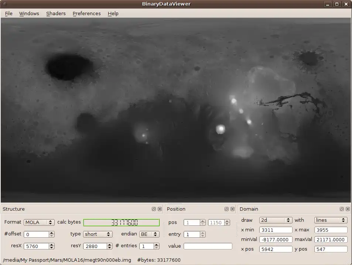
Task: Undock the Domain panel
Action: (342, 209)
